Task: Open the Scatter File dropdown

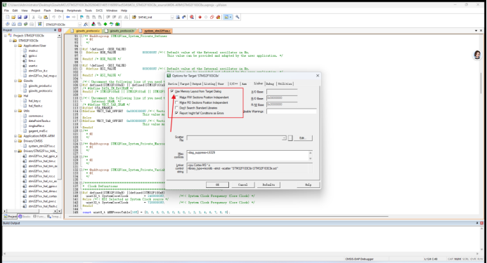Action: (x=284, y=137)
